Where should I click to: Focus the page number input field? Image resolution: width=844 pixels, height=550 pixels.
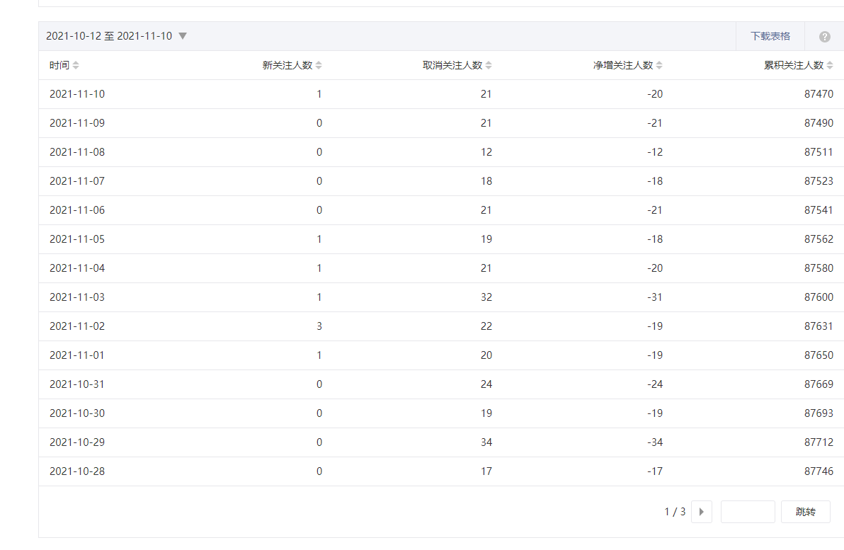(x=748, y=512)
